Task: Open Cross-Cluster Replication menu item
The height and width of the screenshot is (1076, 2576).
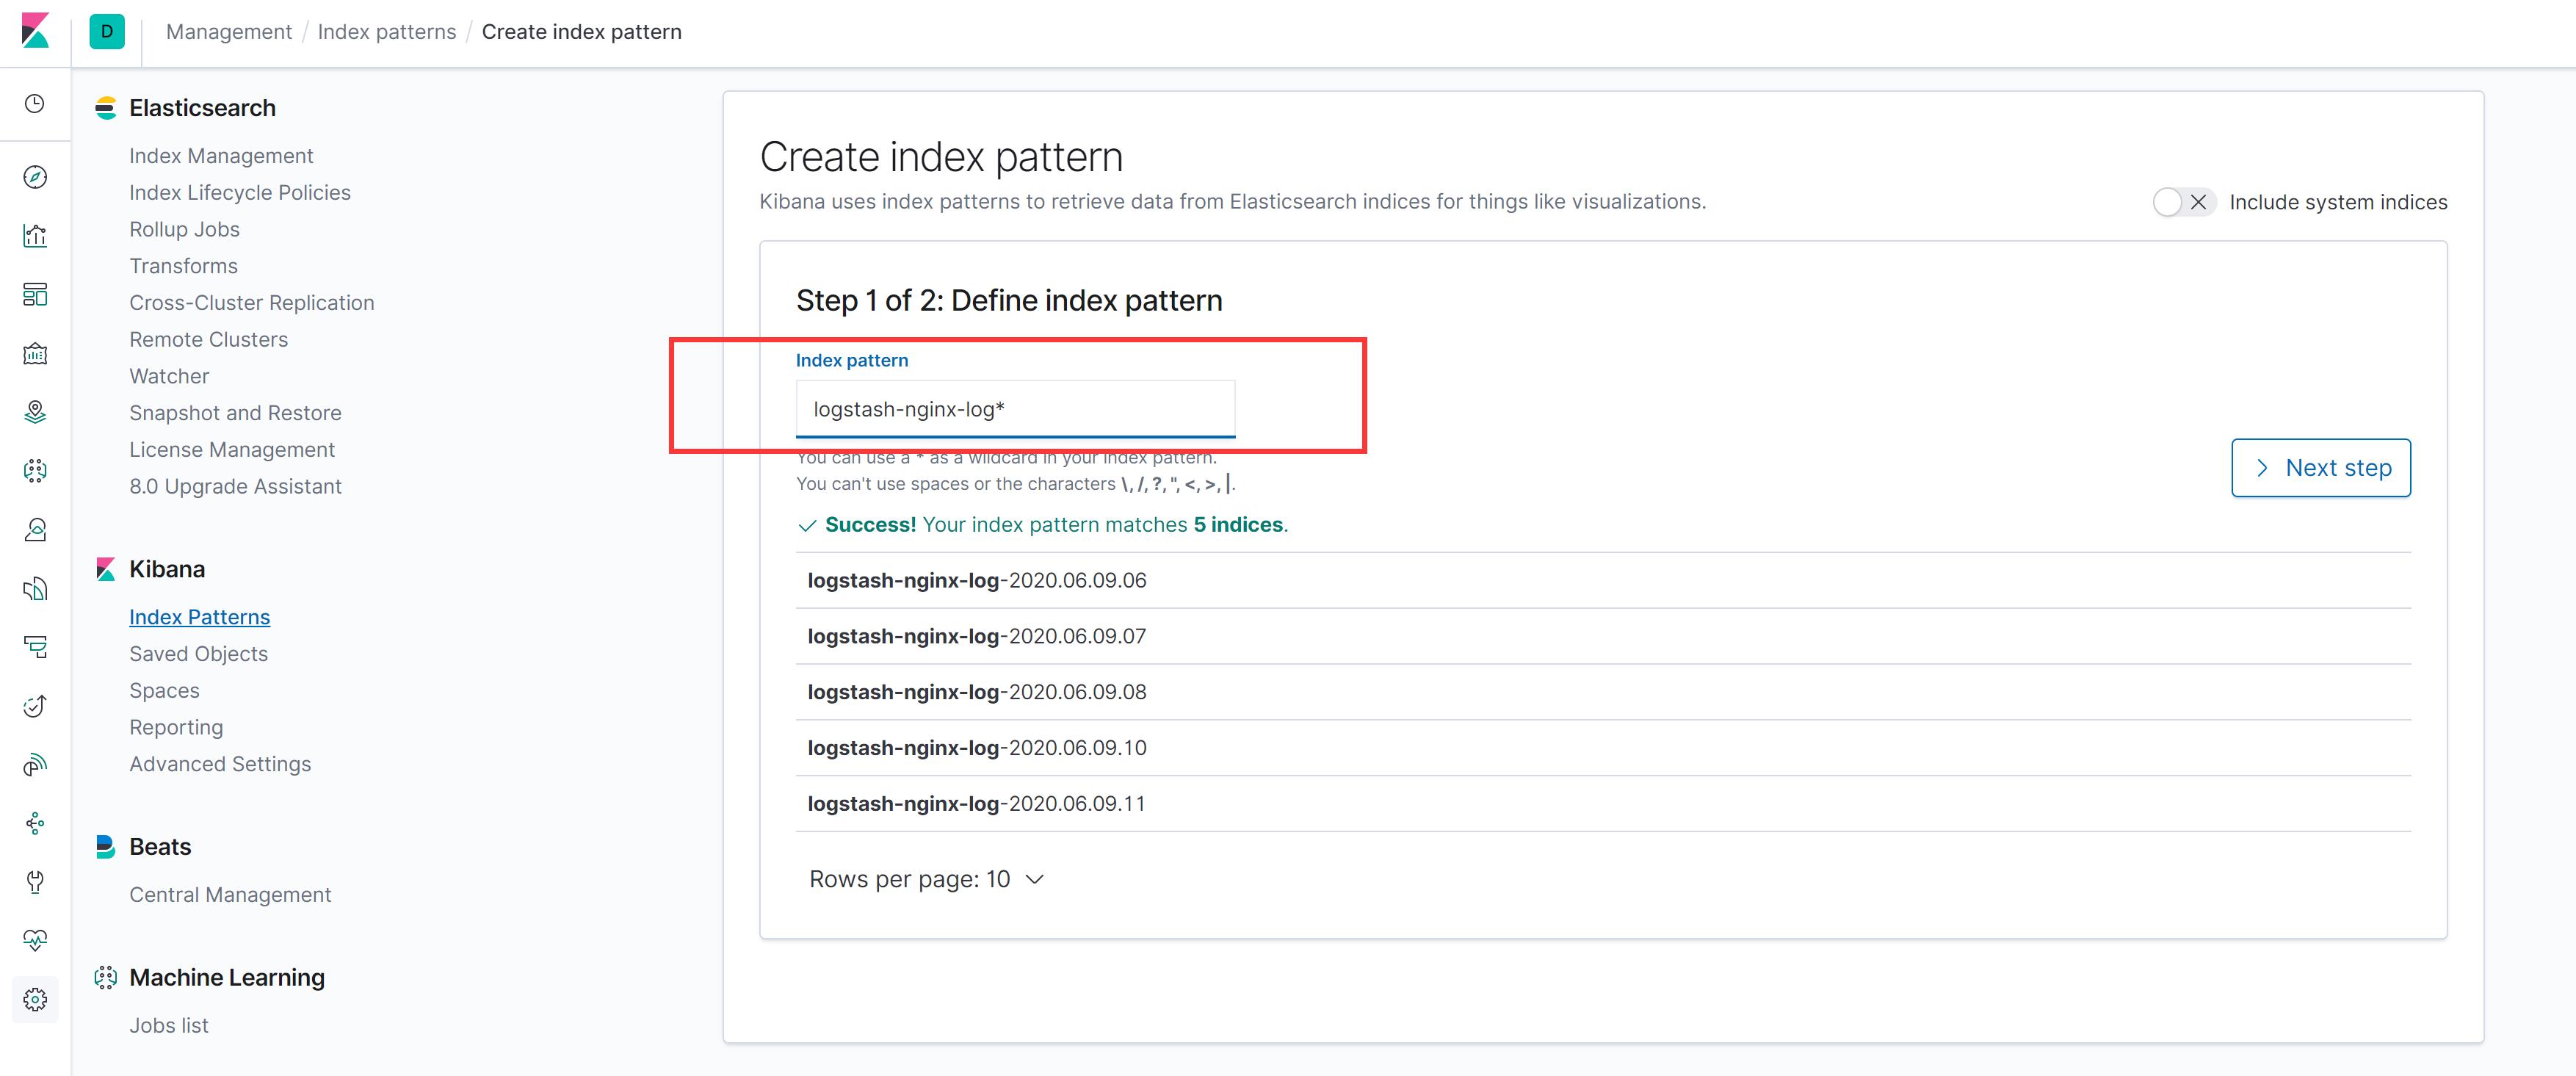Action: [252, 303]
